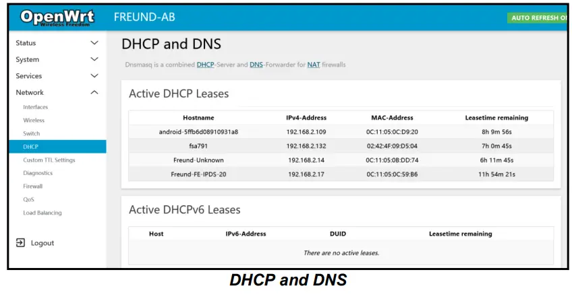
Task: Click the IPv6-Address column header
Action: [x=246, y=234]
